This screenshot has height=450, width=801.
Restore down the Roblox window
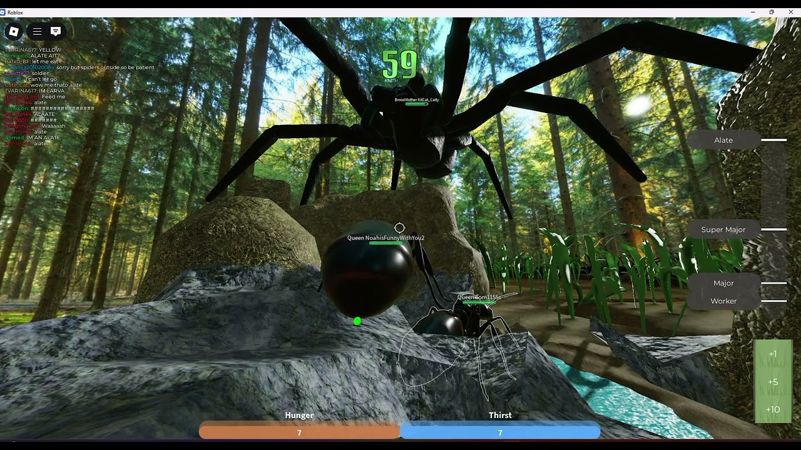(x=772, y=12)
